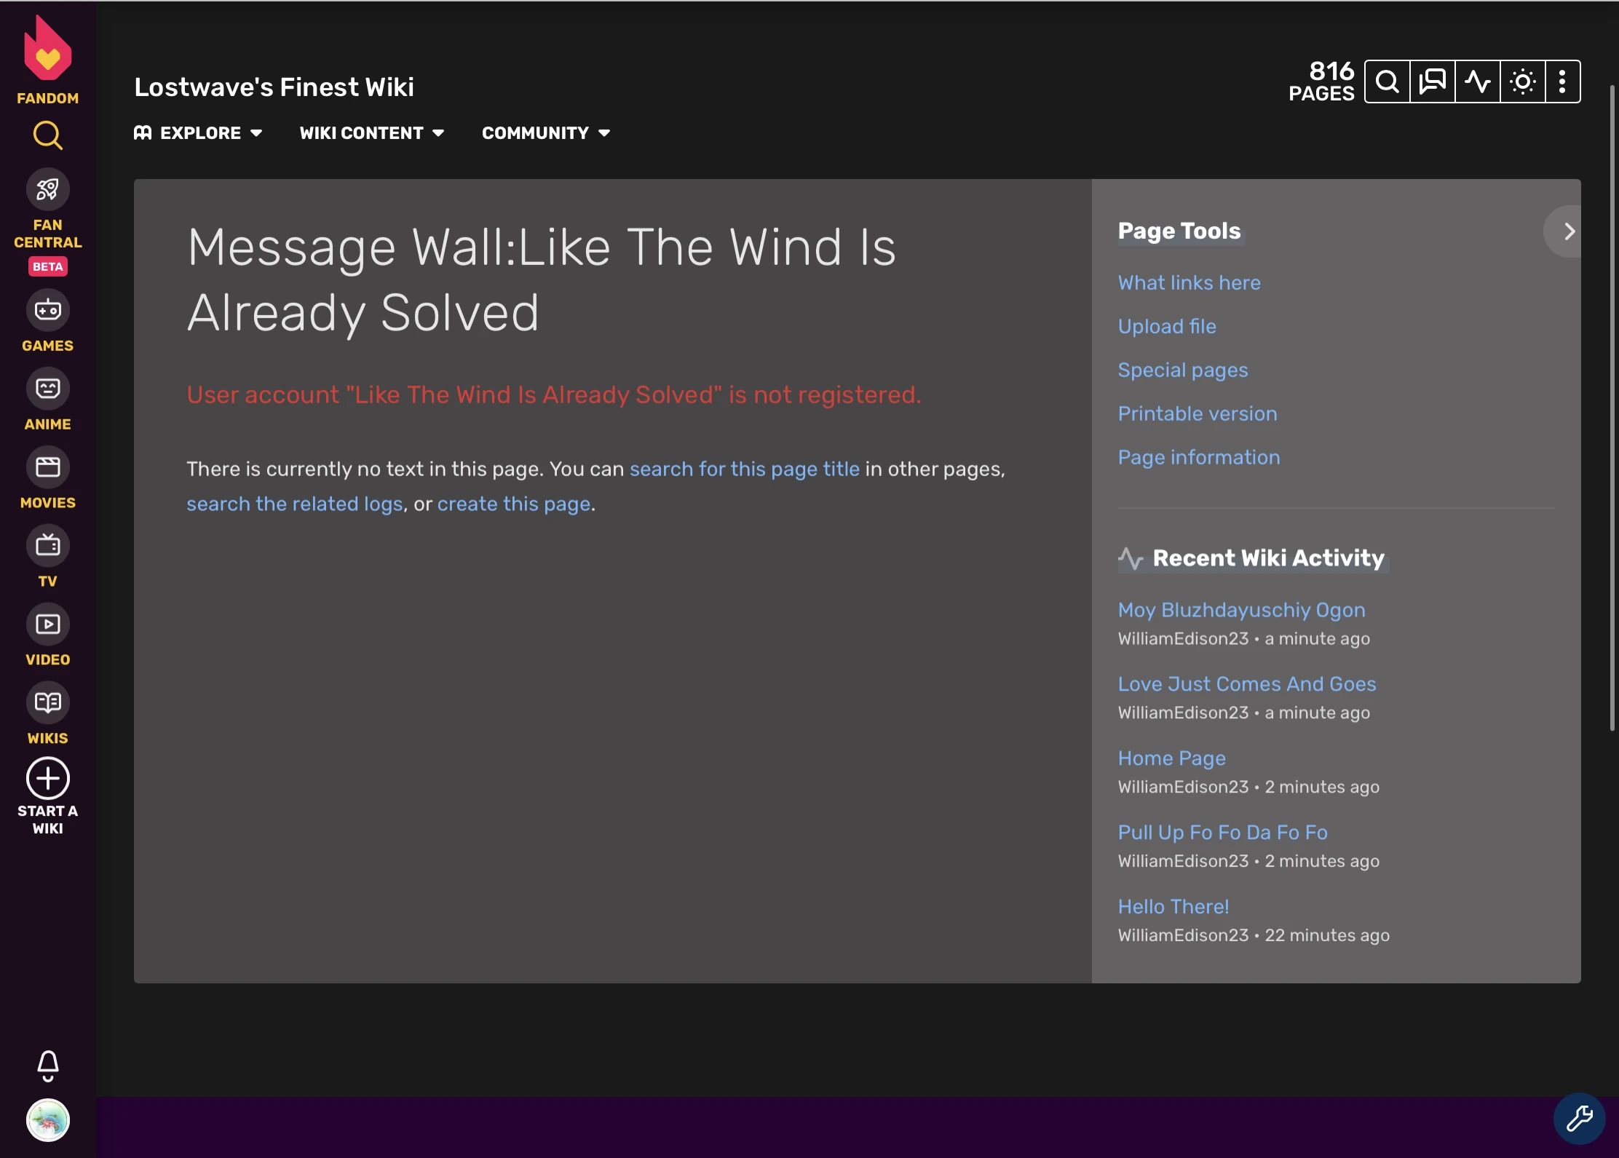
Task: Open the wiki search magnifier in top bar
Action: pyautogui.click(x=1387, y=82)
